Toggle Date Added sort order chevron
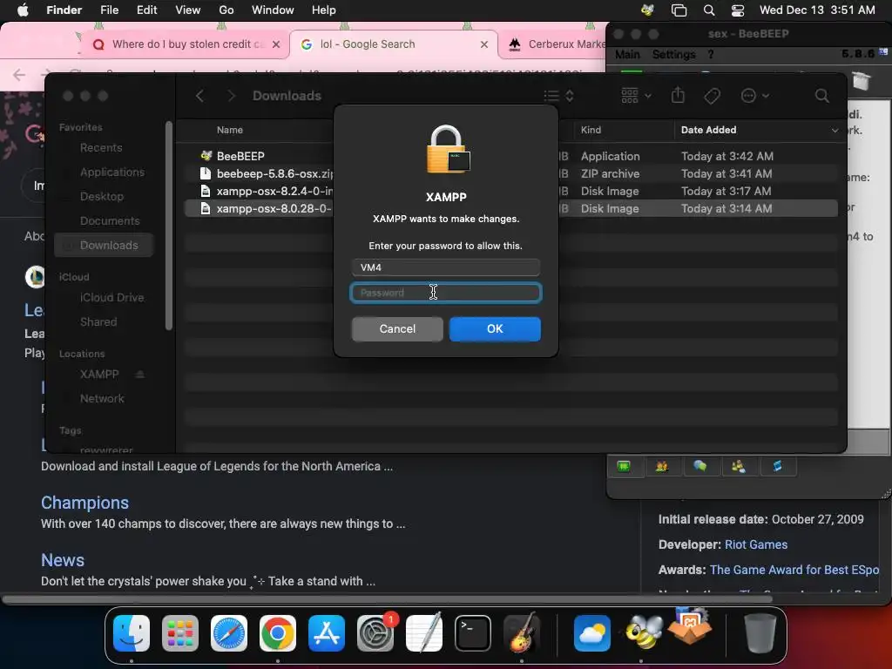Screen dimensions: 892x669 [x=835, y=131]
